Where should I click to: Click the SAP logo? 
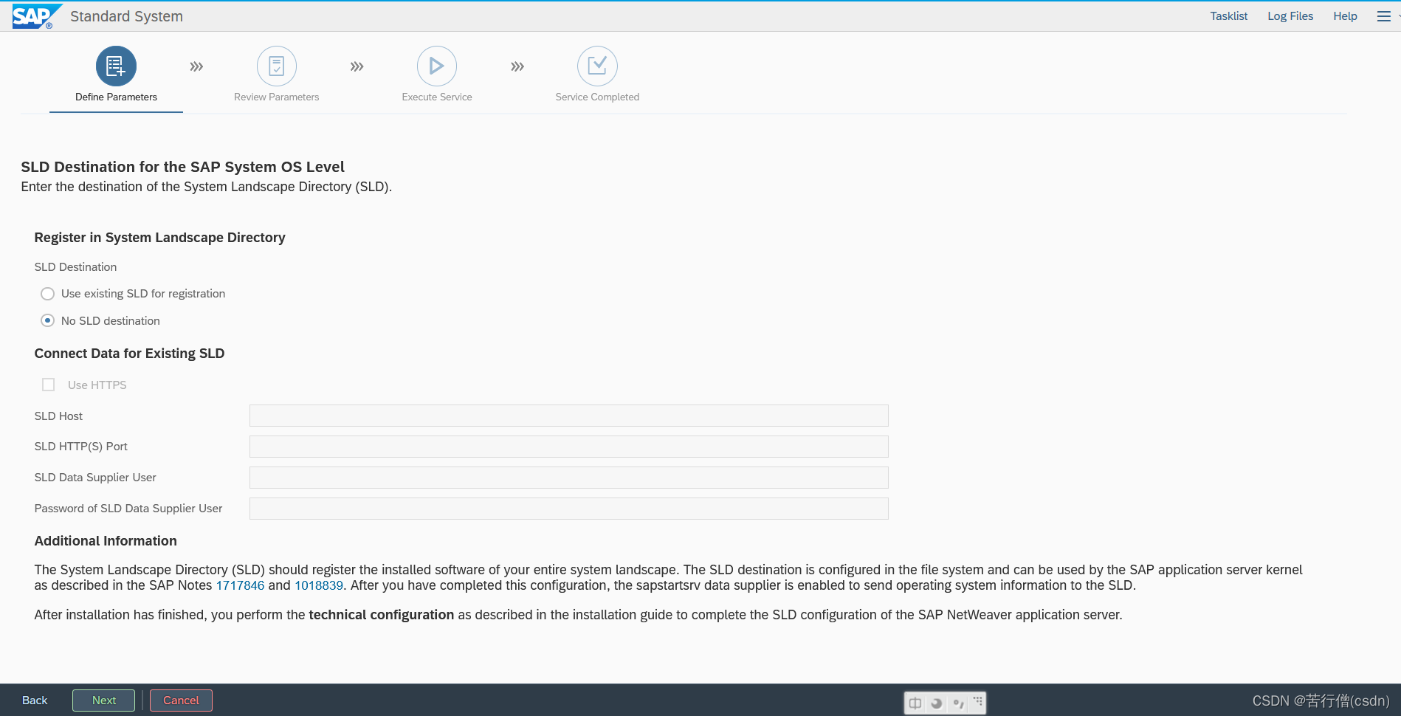[x=35, y=16]
